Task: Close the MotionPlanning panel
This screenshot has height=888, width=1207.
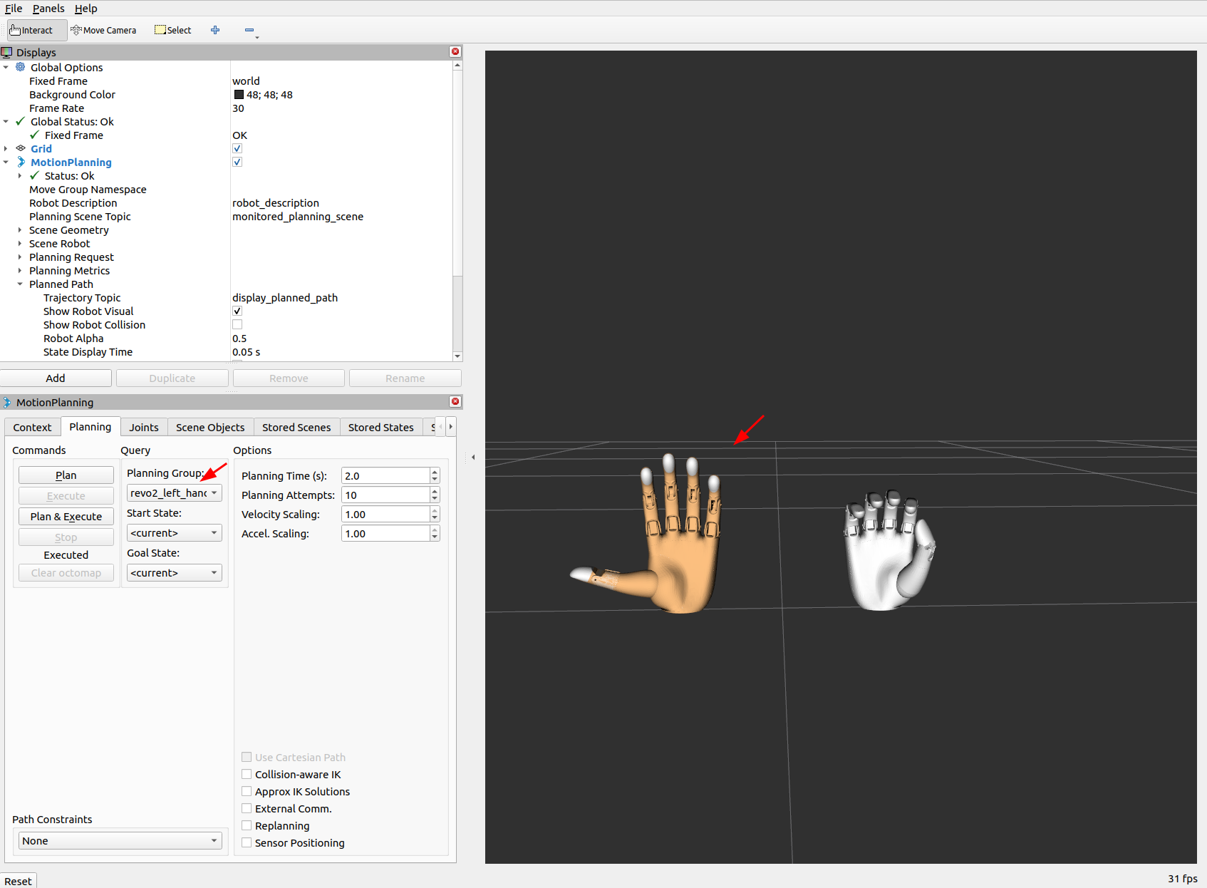Action: click(x=455, y=402)
